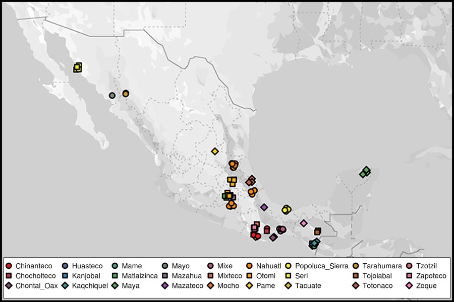Click the 'Tarahumara' legend label
The width and height of the screenshot is (454, 302).
click(382, 266)
